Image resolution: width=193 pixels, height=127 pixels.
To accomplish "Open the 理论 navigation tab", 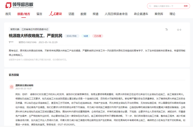I will [x=172, y=14].
